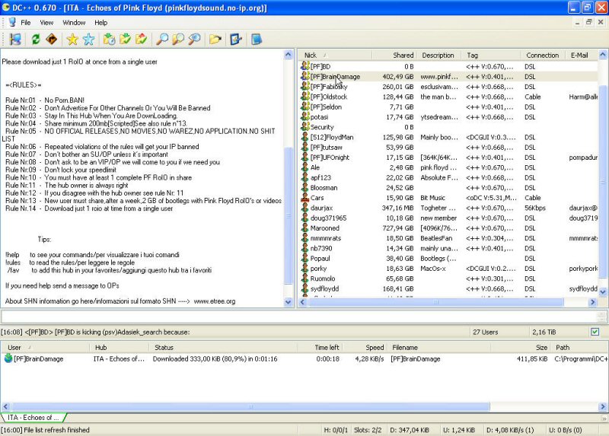Screen dimensions: 609x436
Task: Open the Public Hubs toolbar icon
Action: (x=15, y=39)
